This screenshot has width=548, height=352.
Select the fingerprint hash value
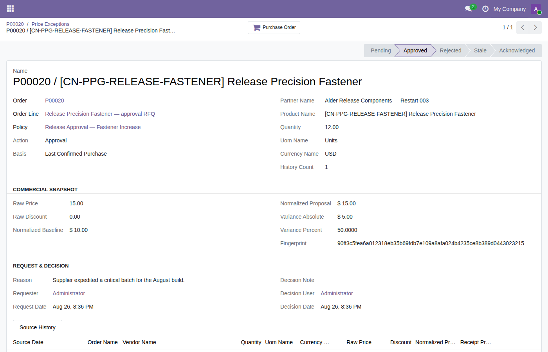point(431,243)
